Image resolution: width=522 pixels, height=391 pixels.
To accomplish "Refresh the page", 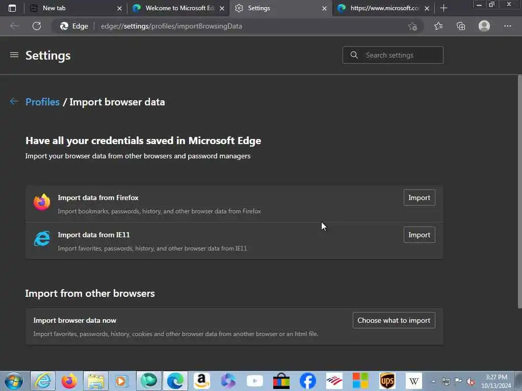I will [x=37, y=26].
